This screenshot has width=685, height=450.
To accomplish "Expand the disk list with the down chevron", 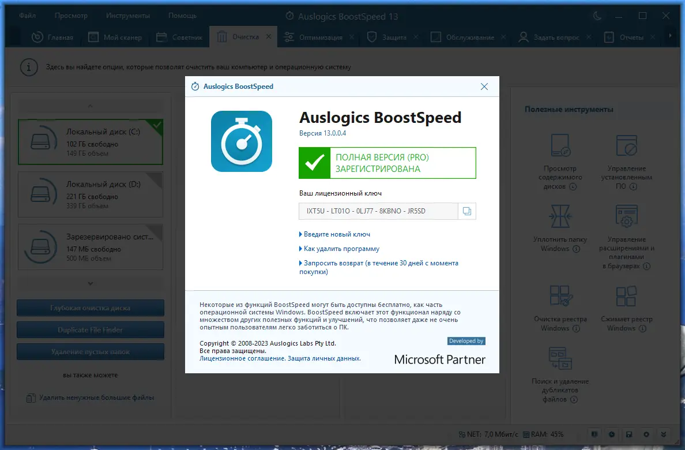I will 90,283.
